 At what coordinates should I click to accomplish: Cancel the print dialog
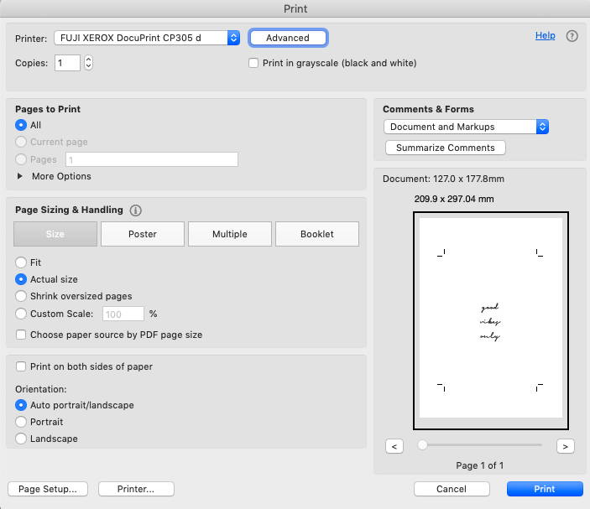tap(452, 489)
